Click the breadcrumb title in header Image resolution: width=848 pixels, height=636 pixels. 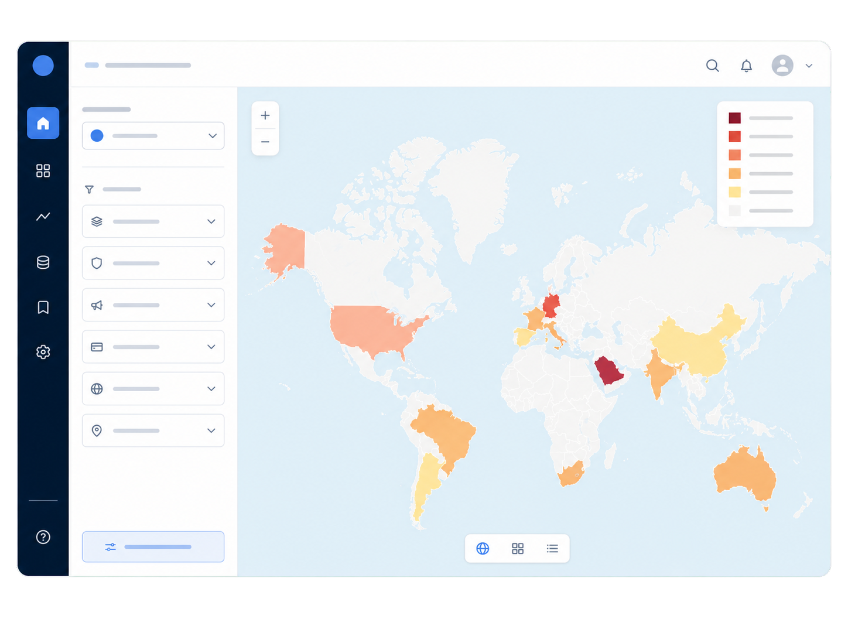tap(148, 65)
